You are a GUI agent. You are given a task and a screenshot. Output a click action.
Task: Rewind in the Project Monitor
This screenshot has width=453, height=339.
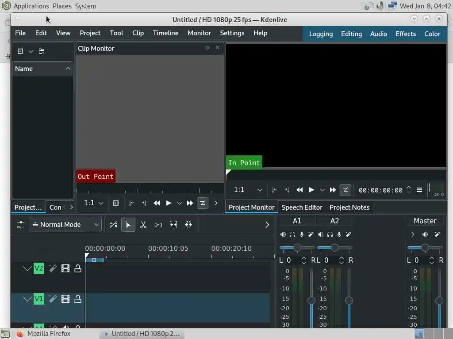[x=299, y=190]
